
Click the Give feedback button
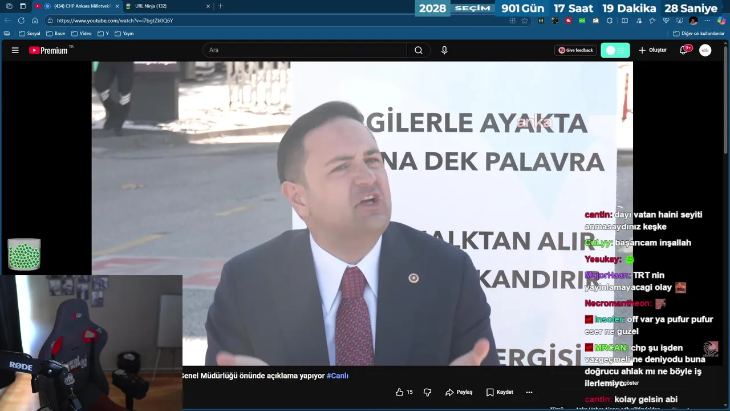point(576,50)
